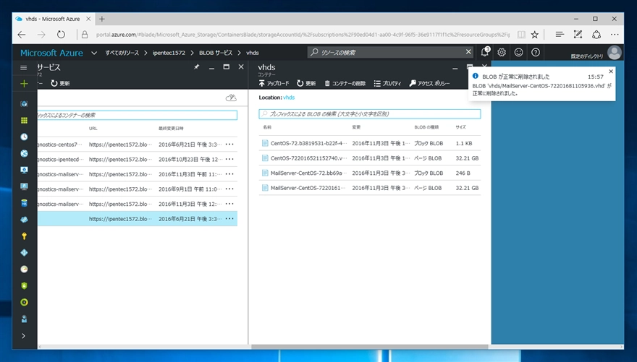Click browser back arrow

coord(22,35)
